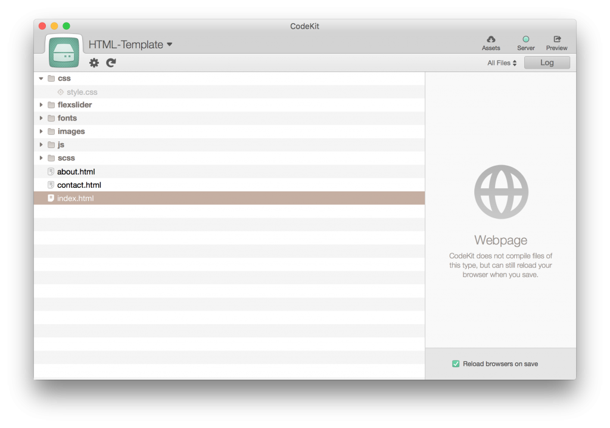The width and height of the screenshot is (610, 428).
Task: Click the style.css target icon
Action: point(60,92)
